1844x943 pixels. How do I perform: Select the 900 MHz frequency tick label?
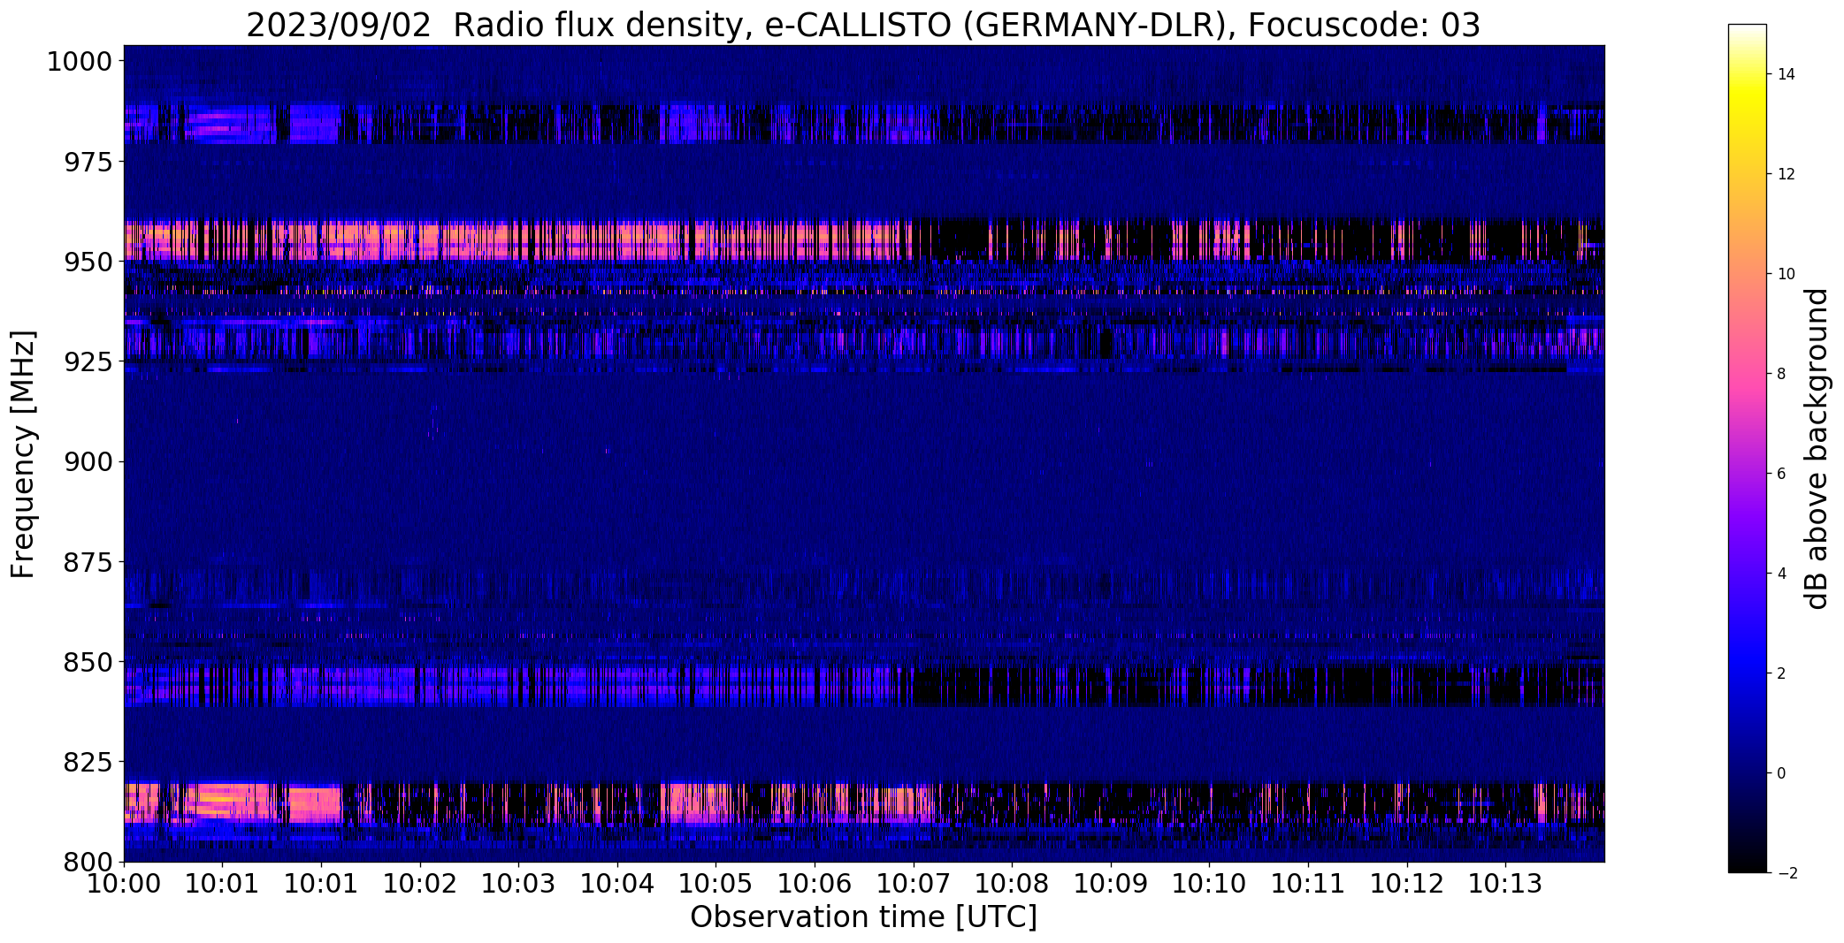pyautogui.click(x=88, y=462)
